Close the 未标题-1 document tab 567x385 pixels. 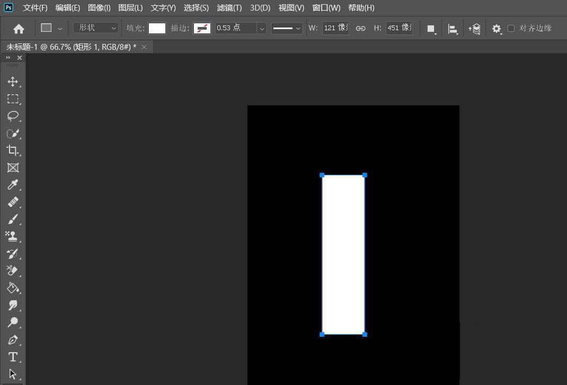[x=144, y=47]
